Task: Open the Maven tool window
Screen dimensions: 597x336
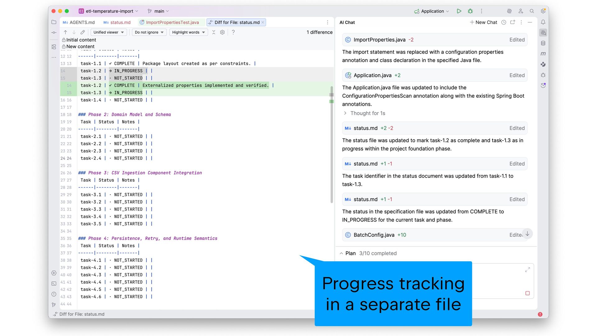Action: pyautogui.click(x=543, y=54)
